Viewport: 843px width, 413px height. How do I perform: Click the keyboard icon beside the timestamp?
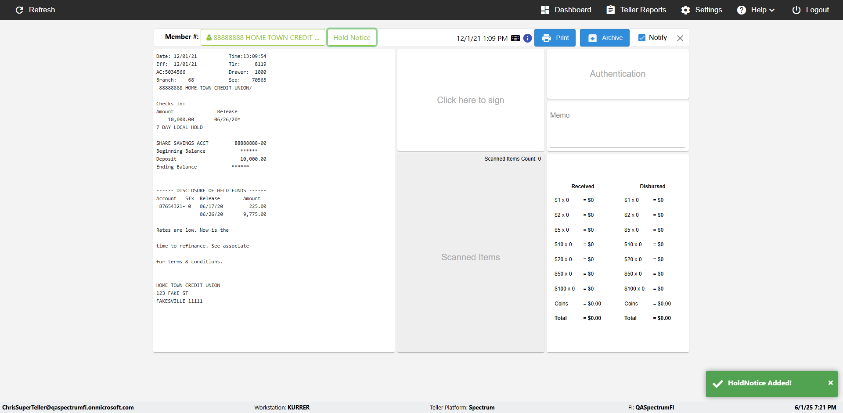click(515, 38)
